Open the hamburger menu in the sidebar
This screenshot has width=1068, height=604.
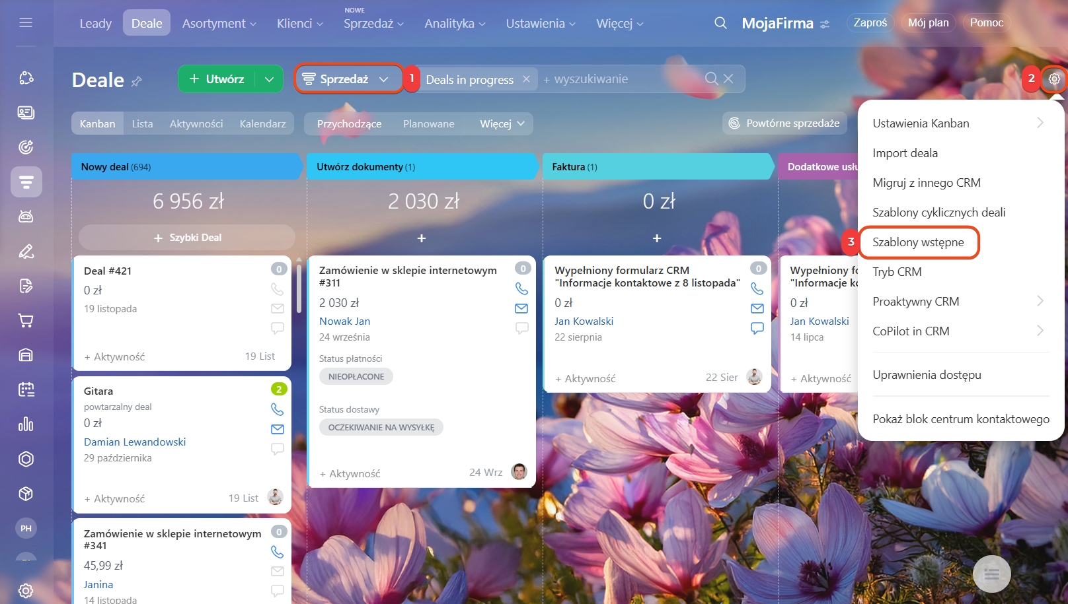coord(26,23)
